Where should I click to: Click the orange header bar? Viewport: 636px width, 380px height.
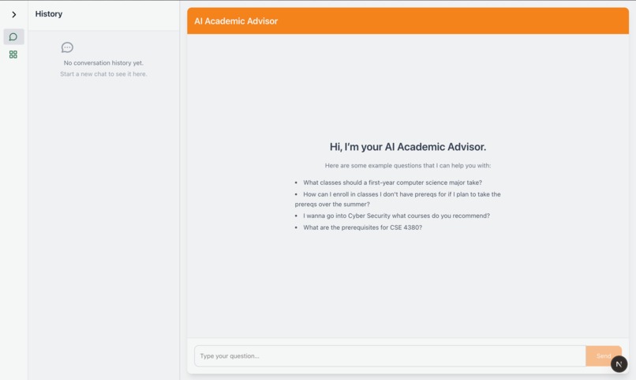click(x=408, y=21)
